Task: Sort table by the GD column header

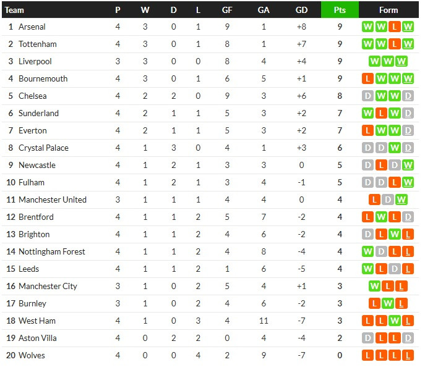Action: tap(301, 10)
